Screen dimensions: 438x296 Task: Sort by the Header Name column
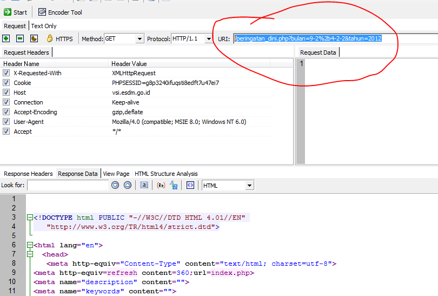[54, 64]
